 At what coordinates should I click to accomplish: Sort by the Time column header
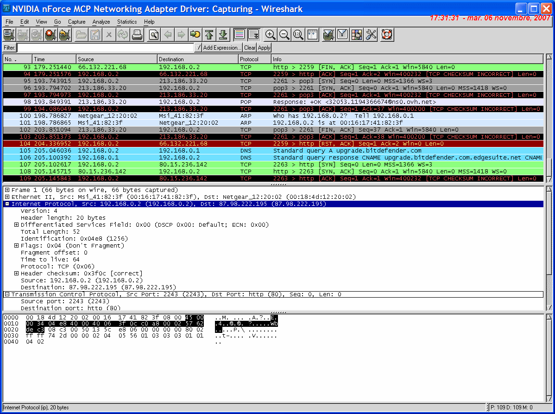(x=54, y=59)
